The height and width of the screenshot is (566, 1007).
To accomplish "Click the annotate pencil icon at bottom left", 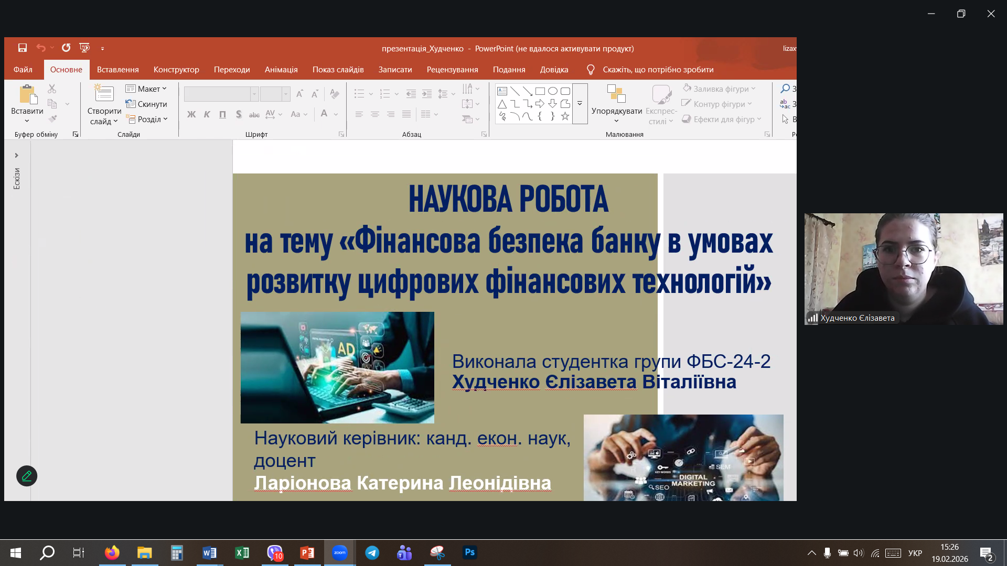I will coord(27,476).
